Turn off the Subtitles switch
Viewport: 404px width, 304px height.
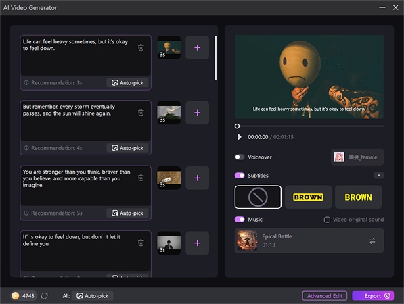pyautogui.click(x=240, y=176)
